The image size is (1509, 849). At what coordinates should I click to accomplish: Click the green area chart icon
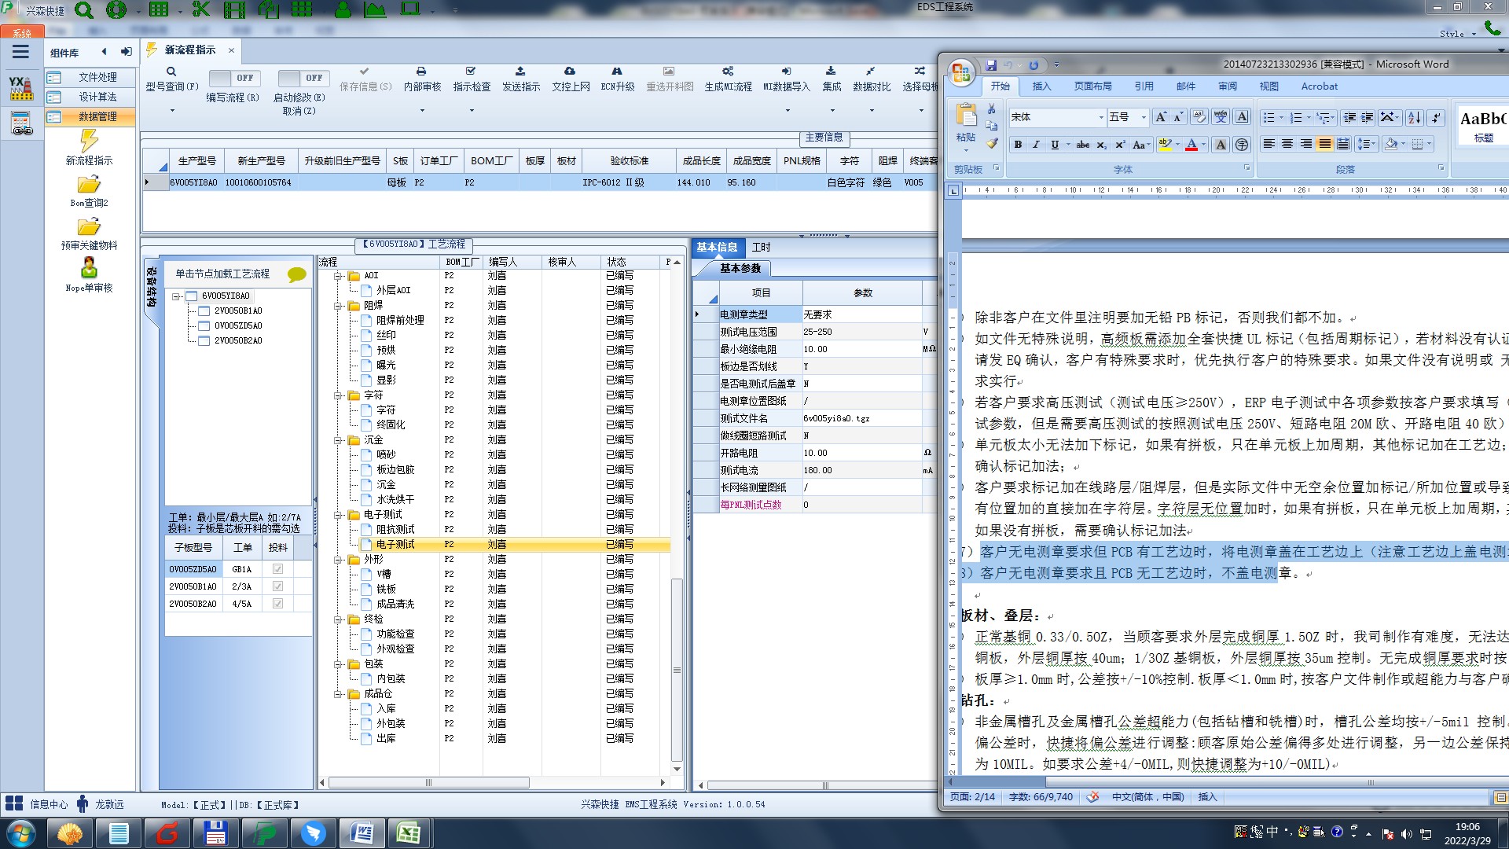(375, 9)
